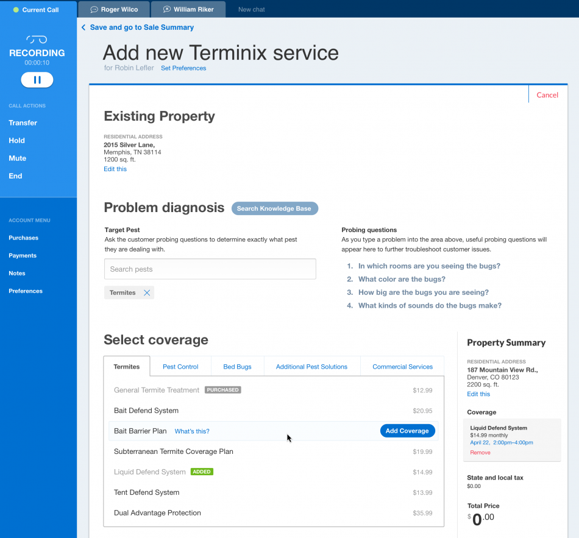Open Purchases in account menu
This screenshot has width=579, height=538.
point(24,238)
